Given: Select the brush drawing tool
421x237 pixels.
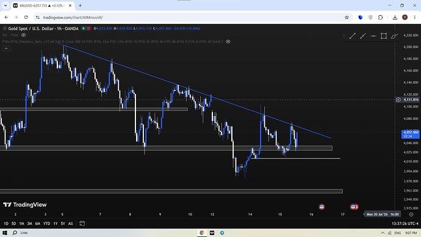Looking at the screenshot, I should pos(394,36).
